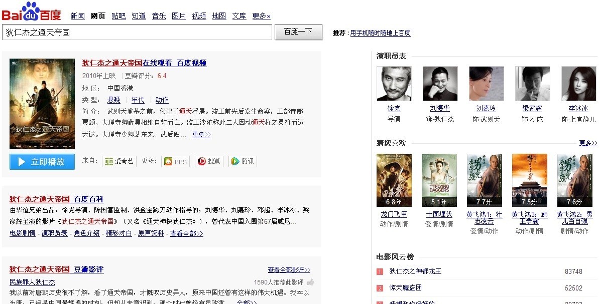
Task: Click the 悬疑 genre link
Action: (x=114, y=100)
